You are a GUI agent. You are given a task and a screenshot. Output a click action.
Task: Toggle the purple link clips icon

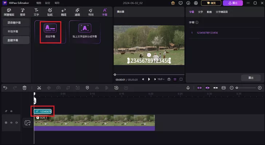click(x=199, y=88)
